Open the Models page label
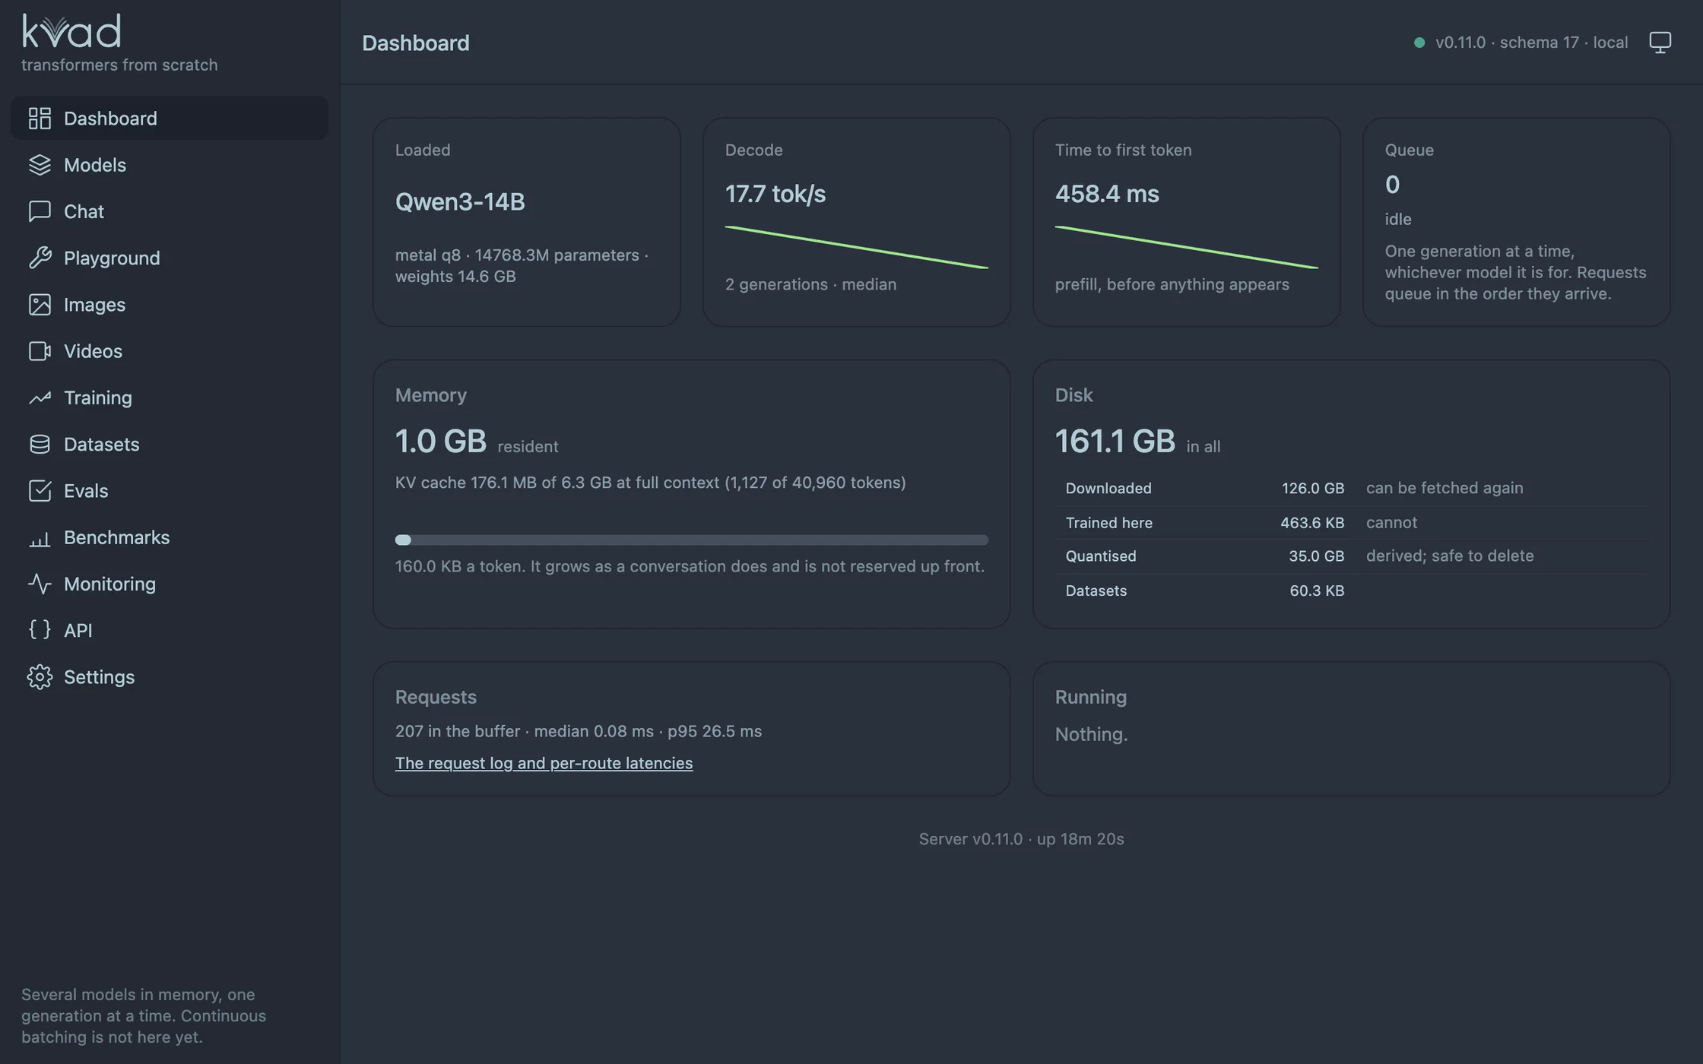The image size is (1703, 1064). coord(95,164)
